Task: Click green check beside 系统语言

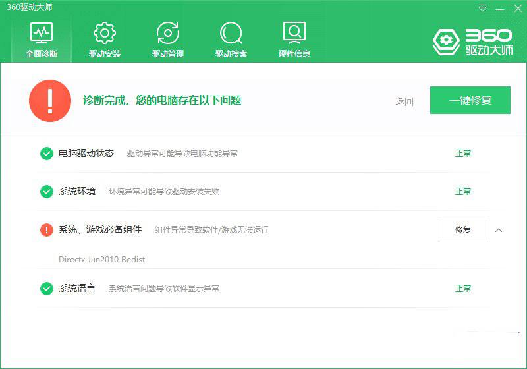Action: 47,289
